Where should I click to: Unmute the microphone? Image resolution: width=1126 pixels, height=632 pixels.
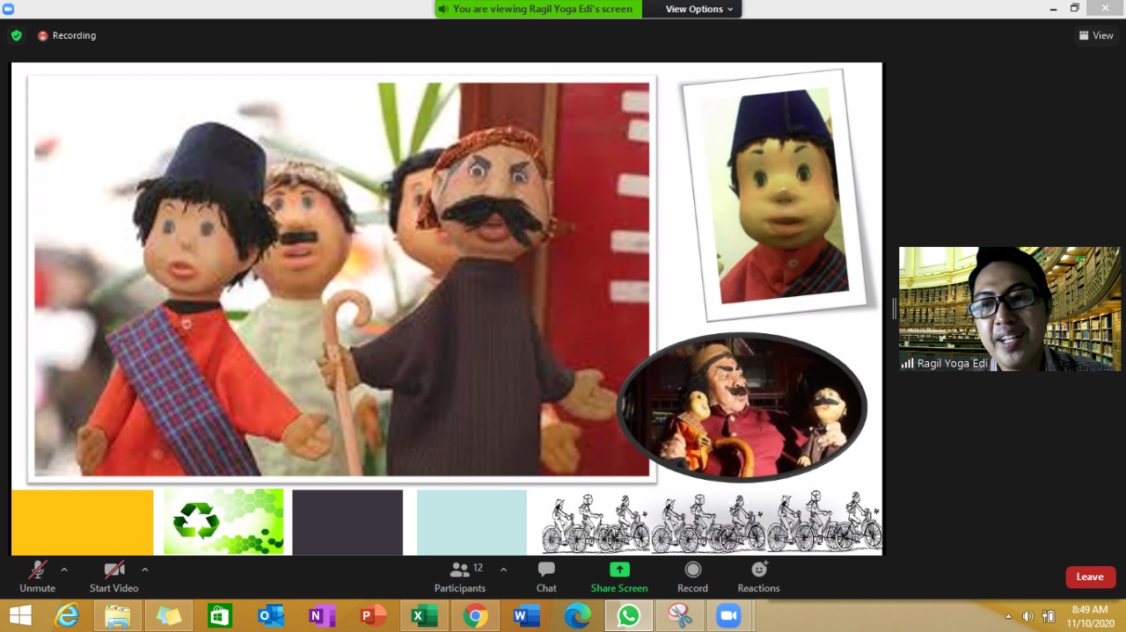pos(37,576)
